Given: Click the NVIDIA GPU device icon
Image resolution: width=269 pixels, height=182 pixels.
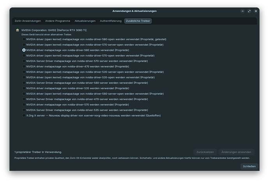Looking at the screenshot, I should (17, 30).
